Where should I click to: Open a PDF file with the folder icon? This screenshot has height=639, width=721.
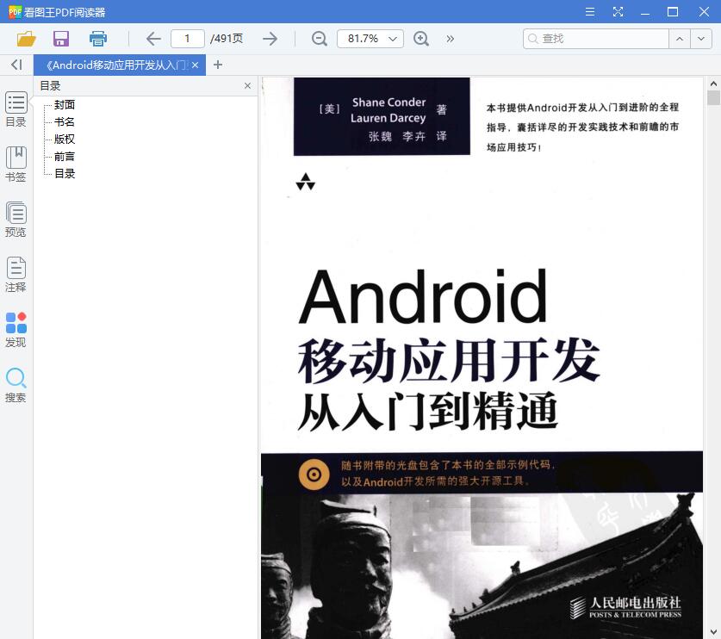tap(25, 39)
